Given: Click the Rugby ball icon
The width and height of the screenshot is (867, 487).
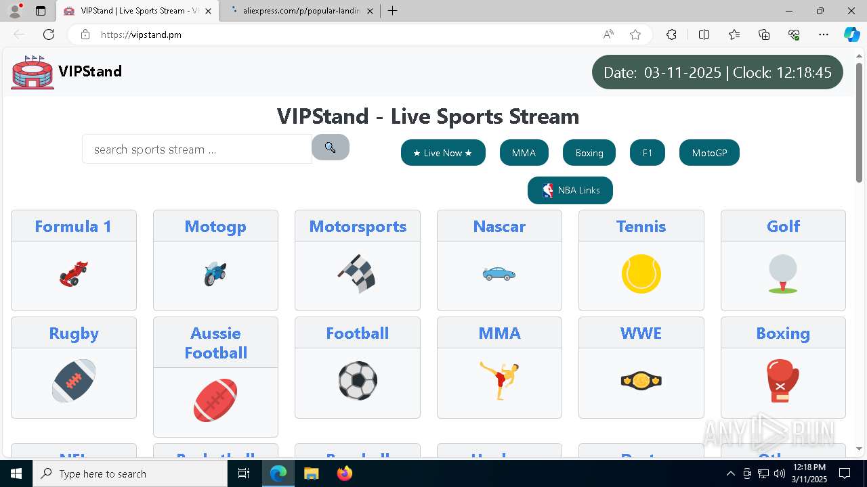Looking at the screenshot, I should 74,381.
